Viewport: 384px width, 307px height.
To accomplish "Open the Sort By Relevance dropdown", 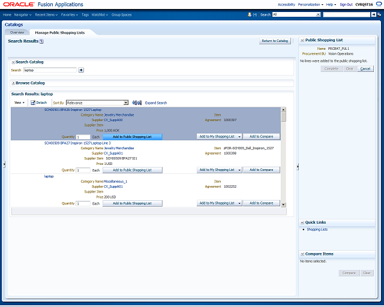I will pyautogui.click(x=97, y=103).
